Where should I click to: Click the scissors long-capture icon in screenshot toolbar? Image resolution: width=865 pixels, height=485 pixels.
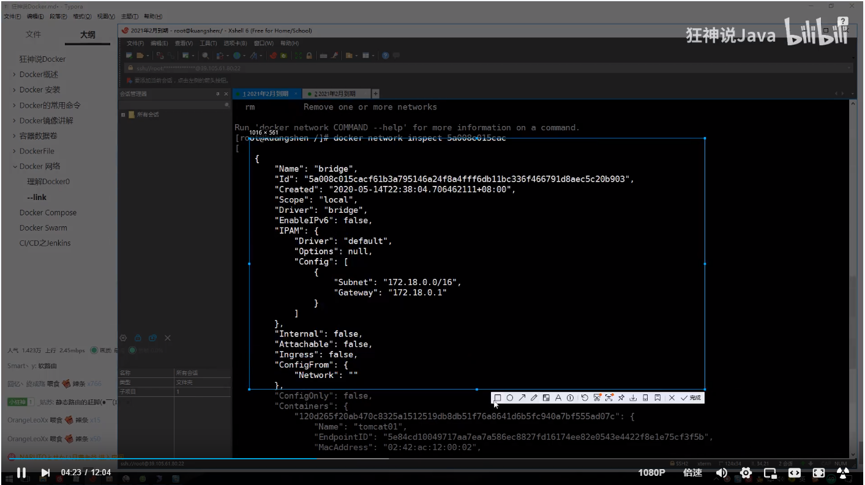coord(597,398)
